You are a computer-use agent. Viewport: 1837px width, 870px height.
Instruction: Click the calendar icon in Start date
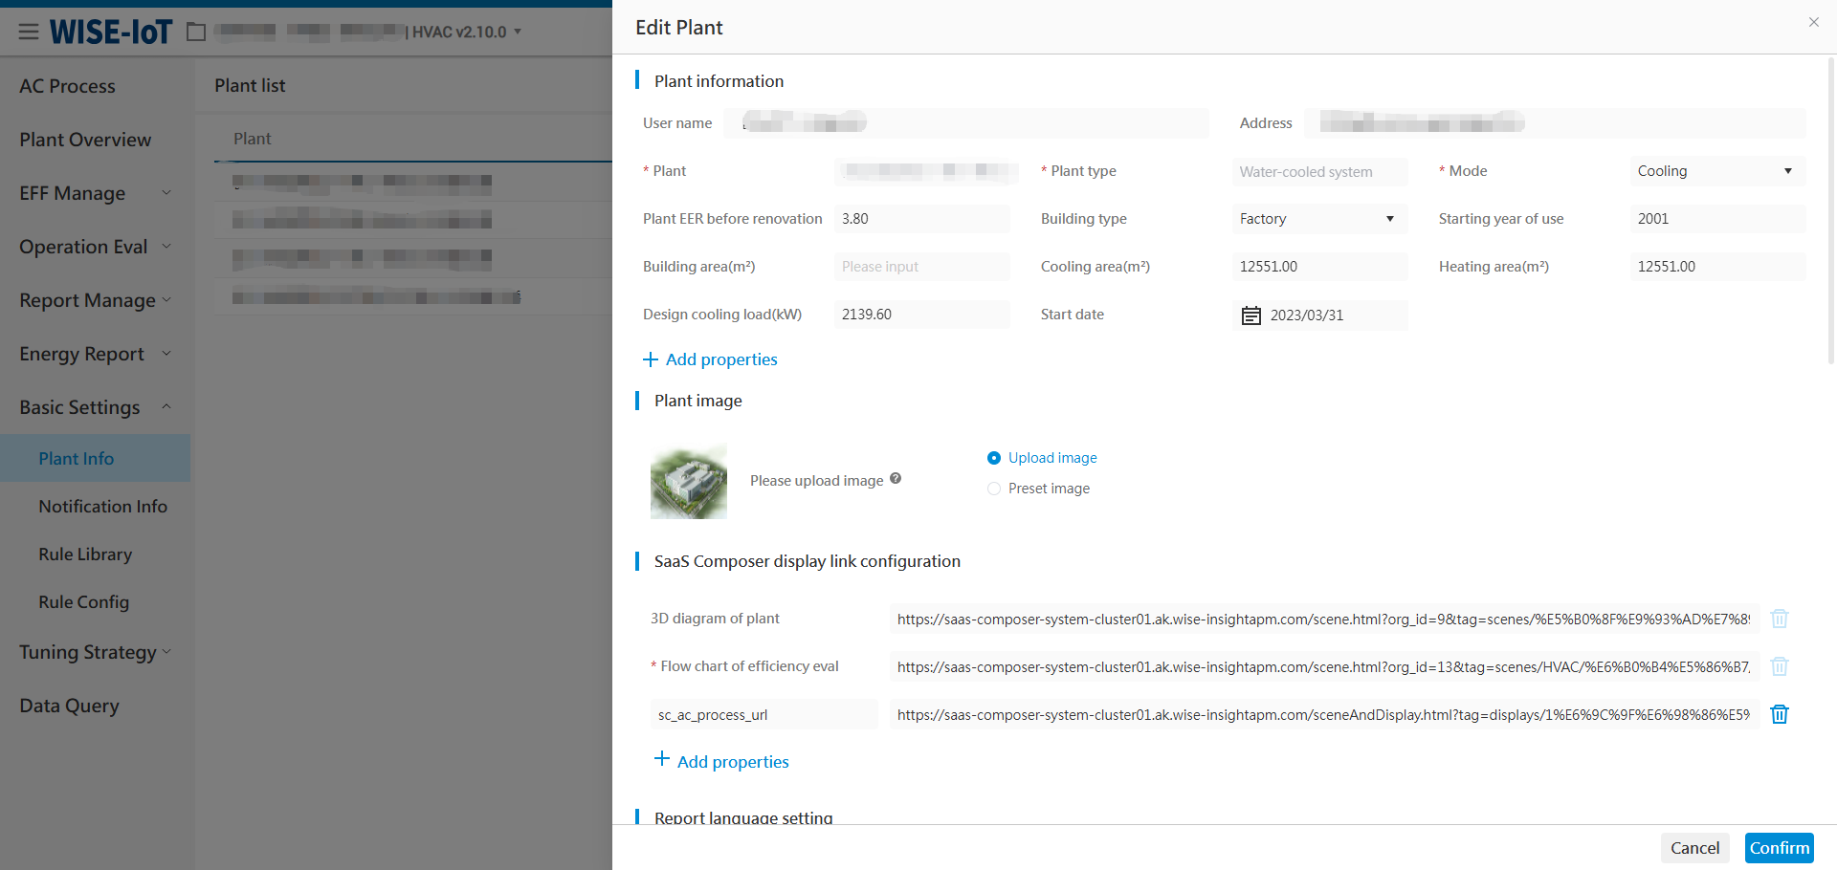(x=1250, y=315)
